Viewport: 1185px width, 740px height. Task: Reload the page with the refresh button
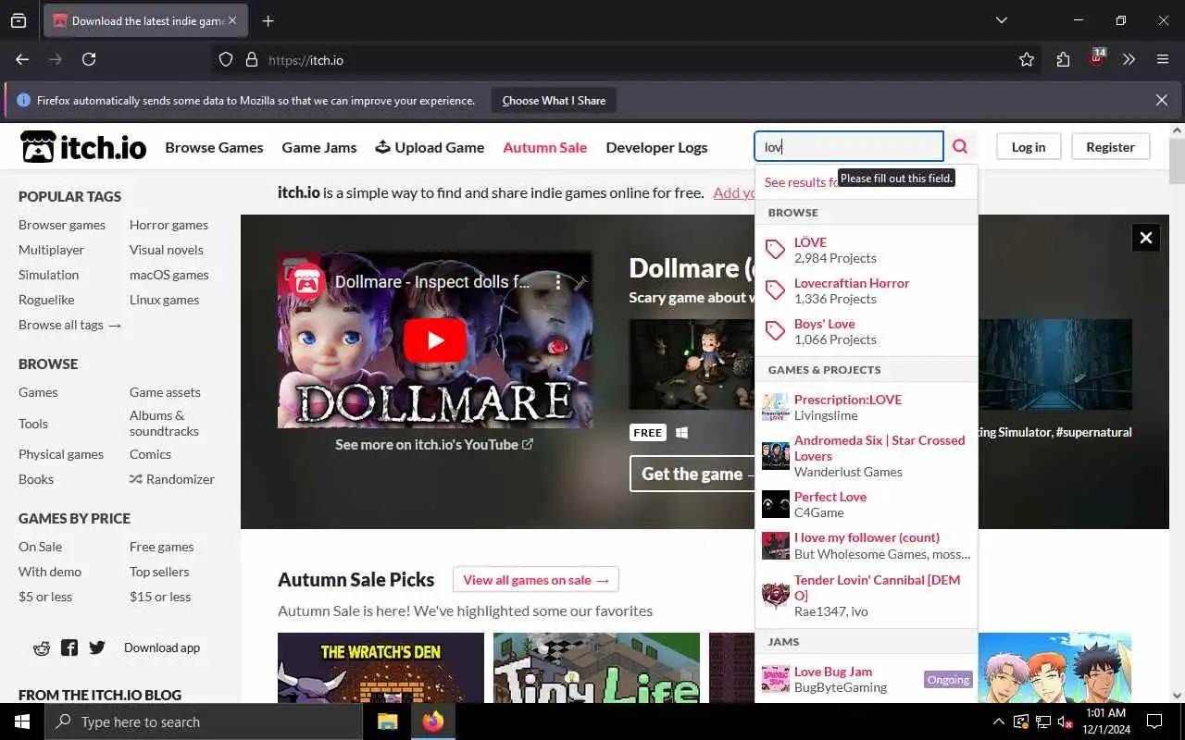point(89,59)
